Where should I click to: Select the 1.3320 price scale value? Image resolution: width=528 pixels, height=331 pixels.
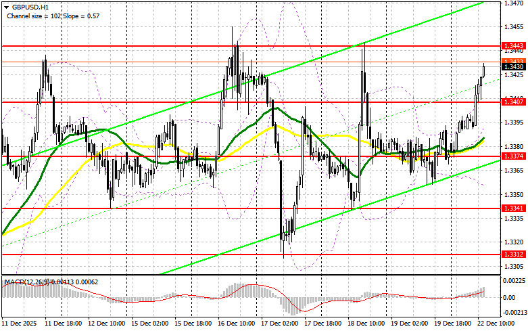(x=513, y=242)
